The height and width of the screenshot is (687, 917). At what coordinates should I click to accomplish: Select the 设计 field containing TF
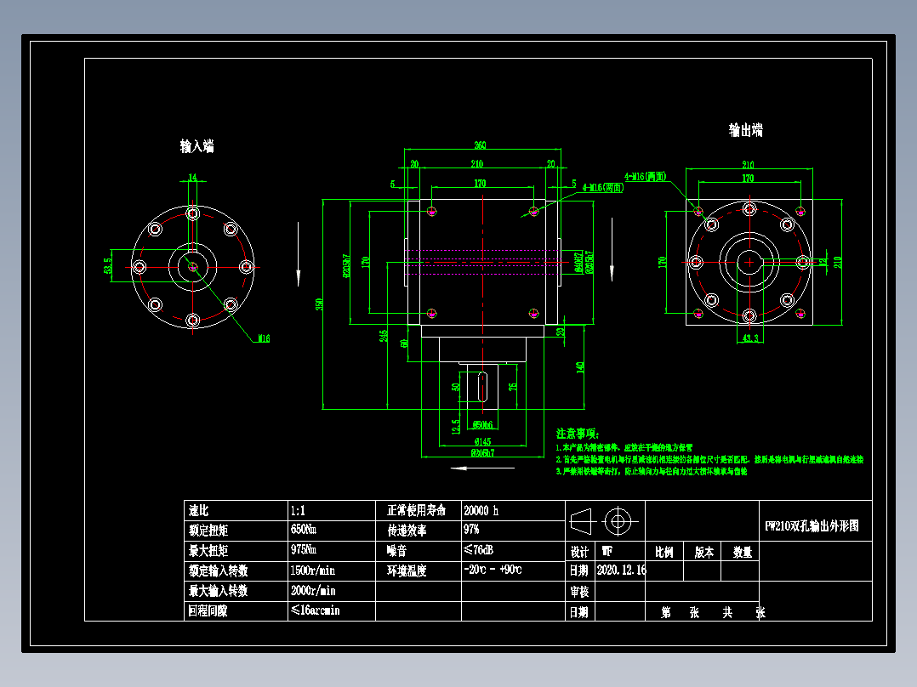coord(607,551)
